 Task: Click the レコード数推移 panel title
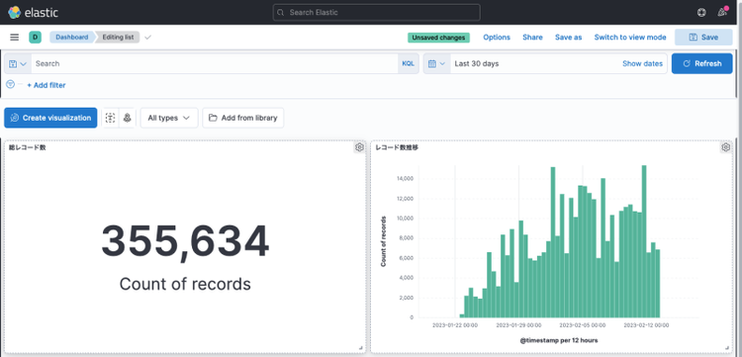tap(397, 147)
